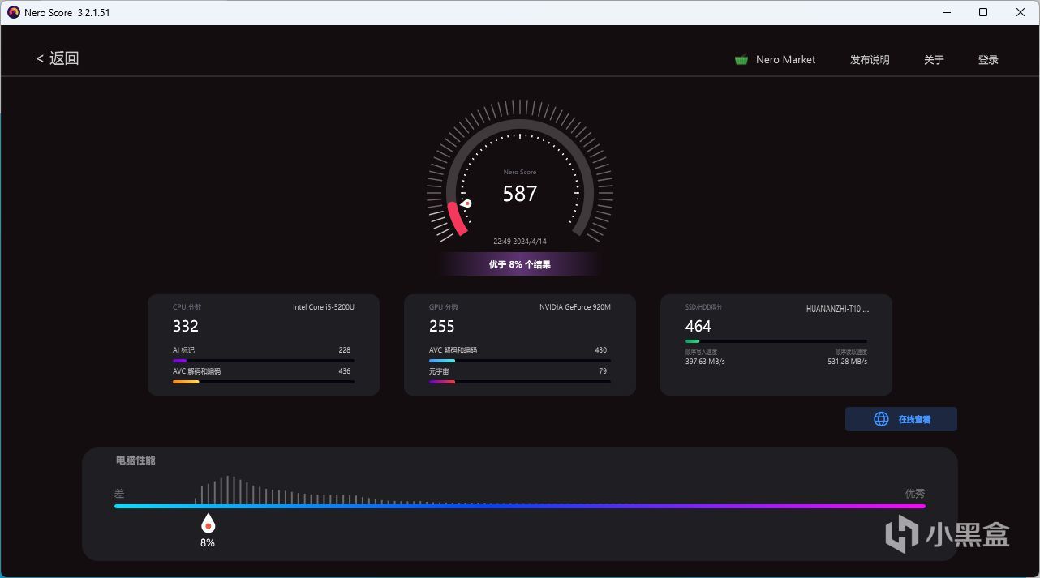Click the 587 Nero Score value
Viewport: 1040px width, 578px height.
(520, 194)
